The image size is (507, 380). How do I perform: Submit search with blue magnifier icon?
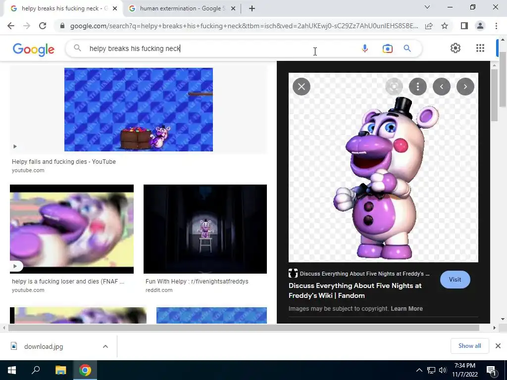click(407, 48)
